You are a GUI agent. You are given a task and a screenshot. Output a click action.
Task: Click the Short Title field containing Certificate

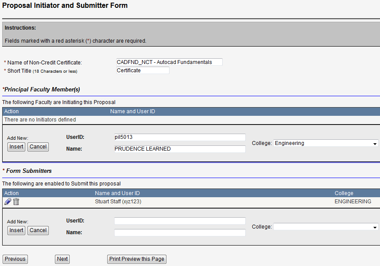(143, 70)
